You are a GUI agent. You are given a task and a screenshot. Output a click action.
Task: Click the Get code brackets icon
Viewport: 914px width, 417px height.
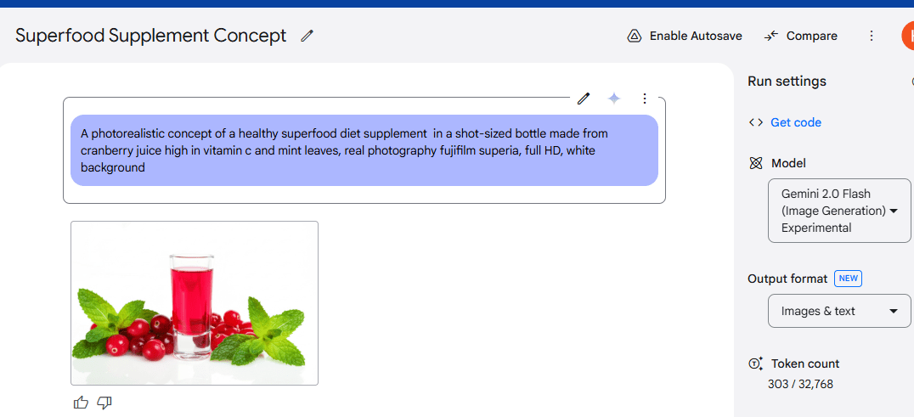(755, 122)
